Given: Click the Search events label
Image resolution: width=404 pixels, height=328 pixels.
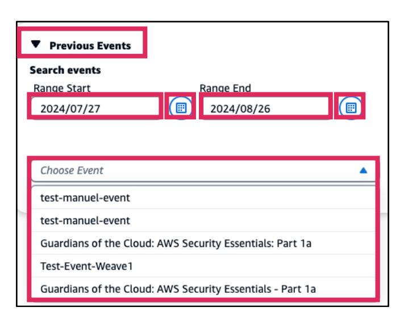Looking at the screenshot, I should (65, 72).
